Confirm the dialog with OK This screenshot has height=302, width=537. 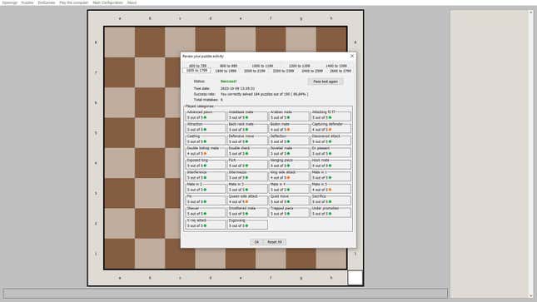click(x=256, y=242)
